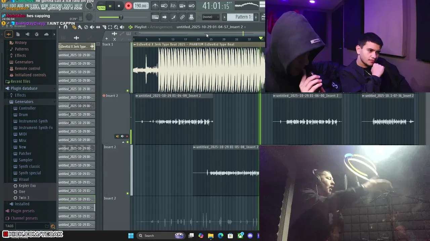Select the mute tool speaker icon
Viewport: 430px width, 241px height.
(x=92, y=27)
